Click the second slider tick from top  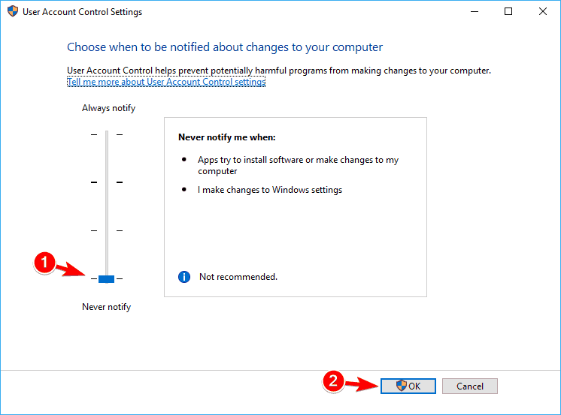pyautogui.click(x=107, y=182)
